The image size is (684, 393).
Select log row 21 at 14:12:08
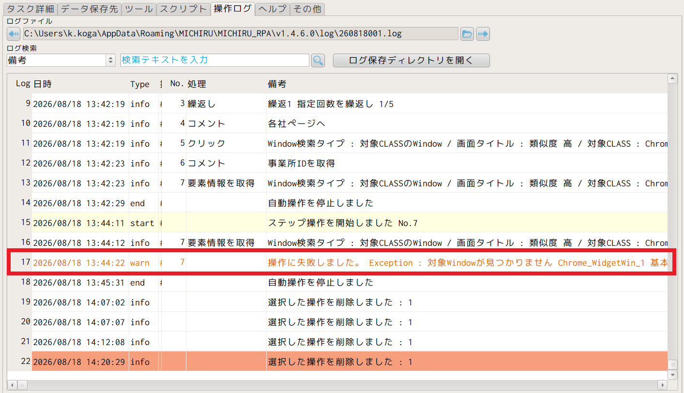337,342
